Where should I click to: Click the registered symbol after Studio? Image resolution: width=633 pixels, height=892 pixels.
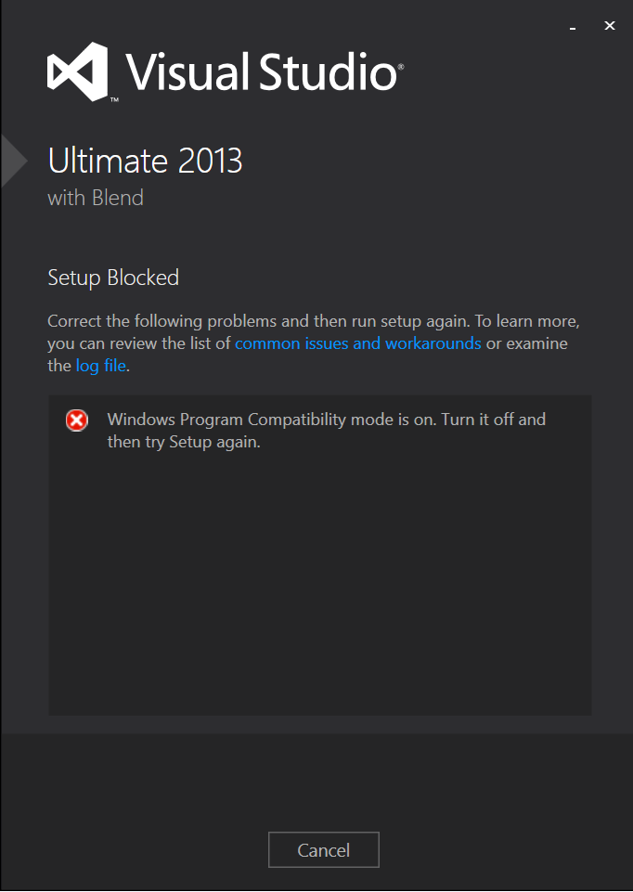[401, 66]
